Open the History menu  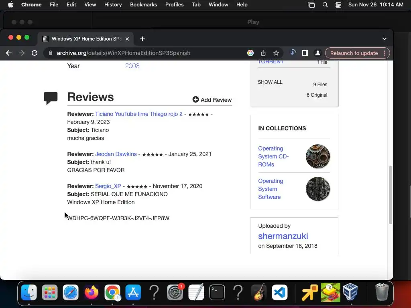(x=113, y=4)
